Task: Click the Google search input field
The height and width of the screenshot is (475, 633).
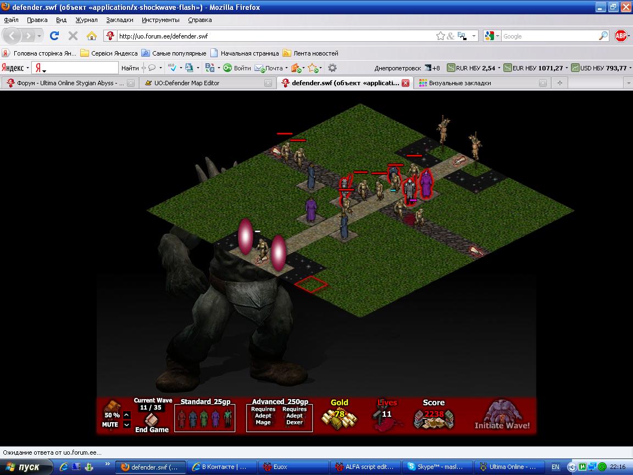Action: [549, 36]
